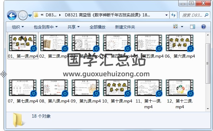Open the 包含到库中 menu

coord(46,27)
